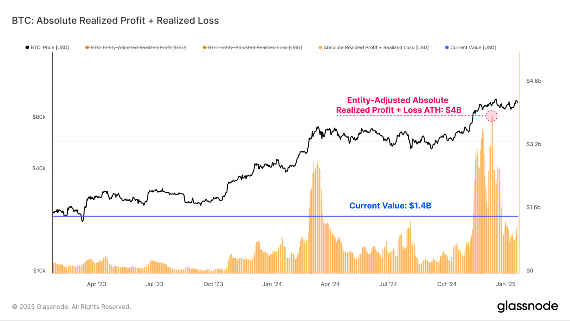Select the Entity-Adjusted ATH: $4B annotation
570x321 pixels.
click(x=398, y=105)
